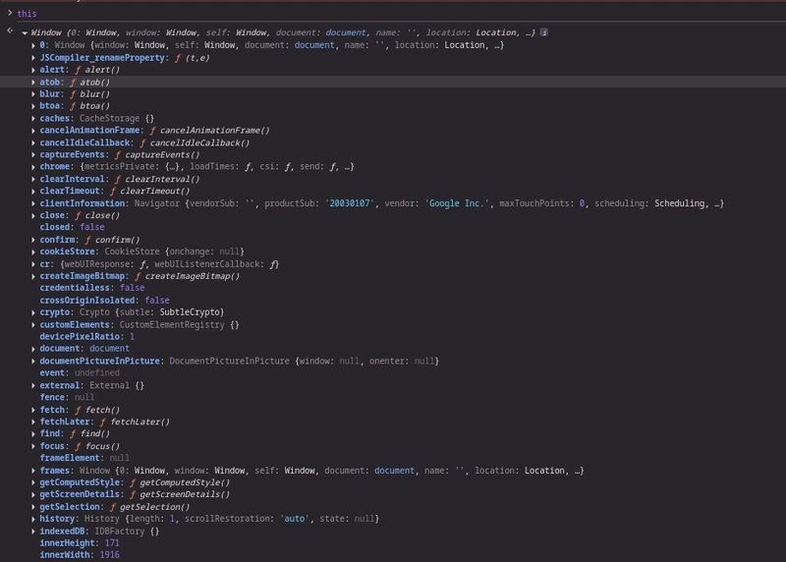The image size is (786, 562).
Task: Expand the atob function entry
Action: (33, 83)
